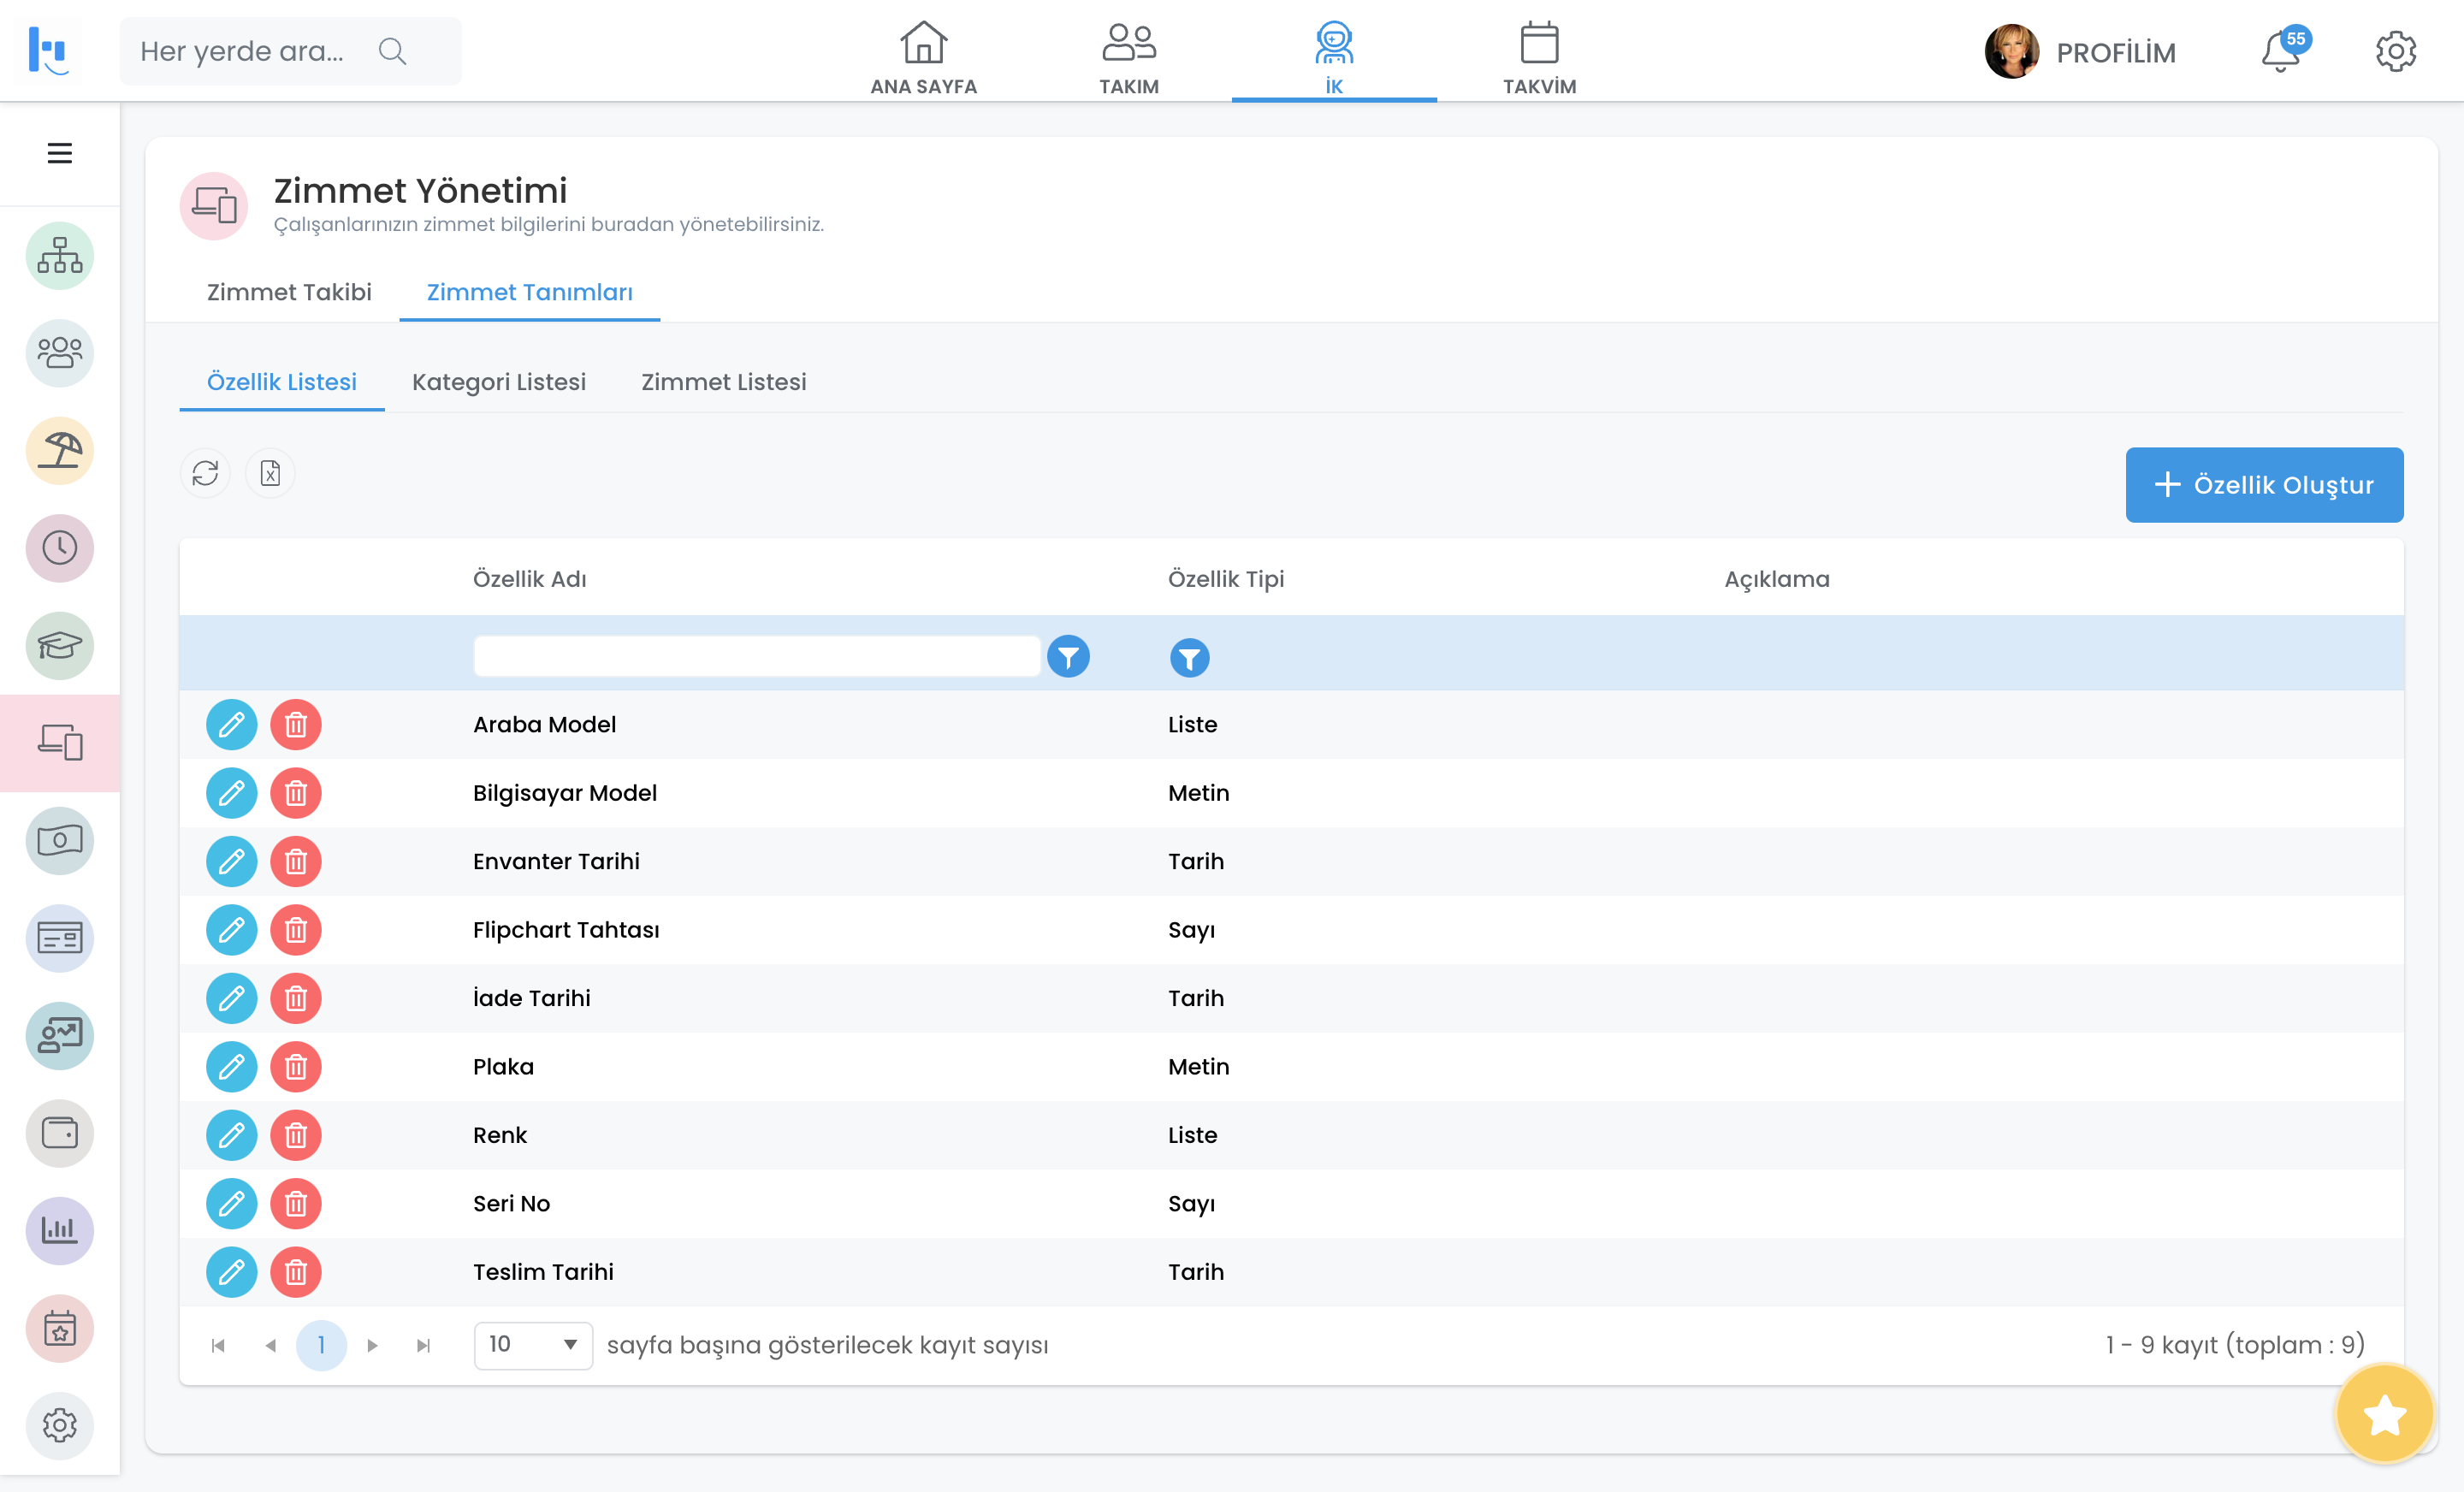The width and height of the screenshot is (2464, 1492).
Task: Open the Özellik Adı filter options
Action: (x=1068, y=657)
